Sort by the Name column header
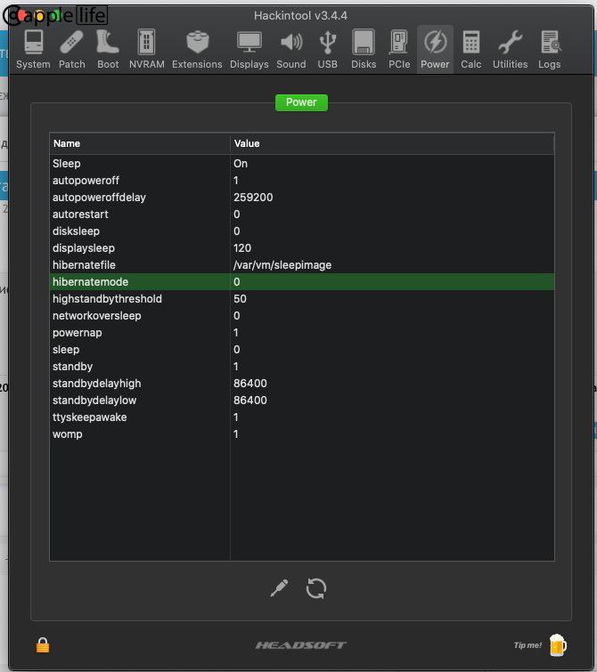Image resolution: width=597 pixels, height=672 pixels. tap(140, 143)
